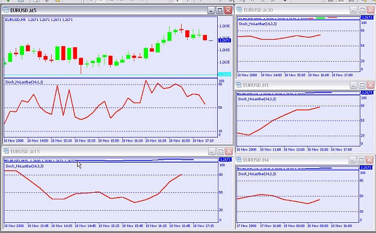Minimize the EURUSD,M30 chart window
376x233 pixels.
354,10
